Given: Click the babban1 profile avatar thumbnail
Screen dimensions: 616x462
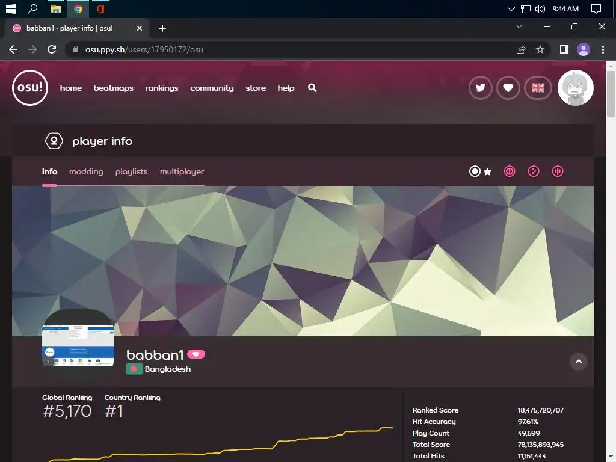Looking at the screenshot, I should tap(78, 346).
